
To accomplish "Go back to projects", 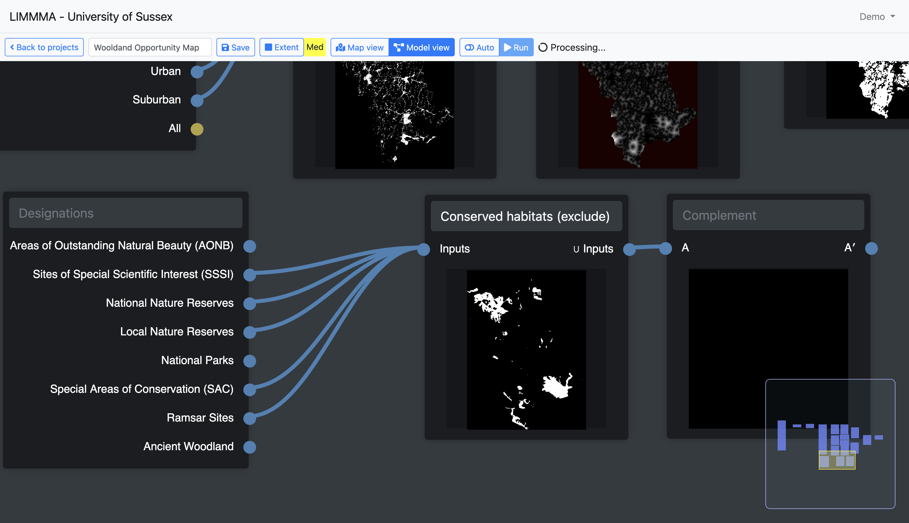I will [x=44, y=47].
